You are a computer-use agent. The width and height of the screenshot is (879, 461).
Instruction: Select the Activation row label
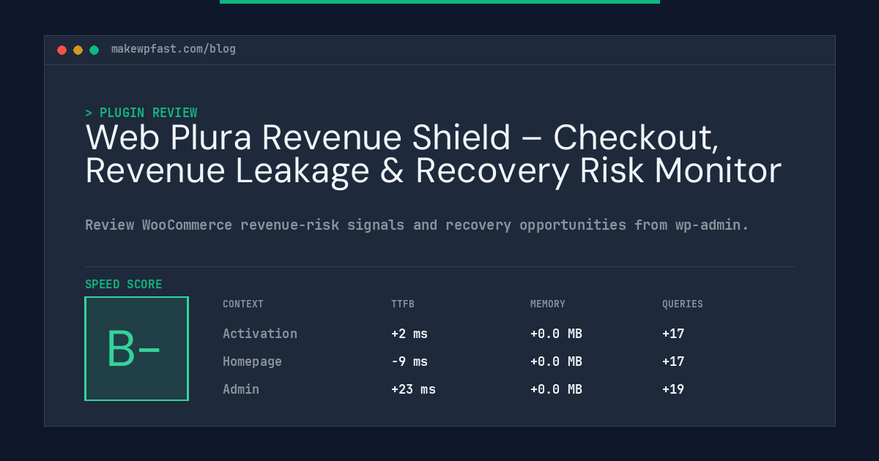pyautogui.click(x=260, y=334)
